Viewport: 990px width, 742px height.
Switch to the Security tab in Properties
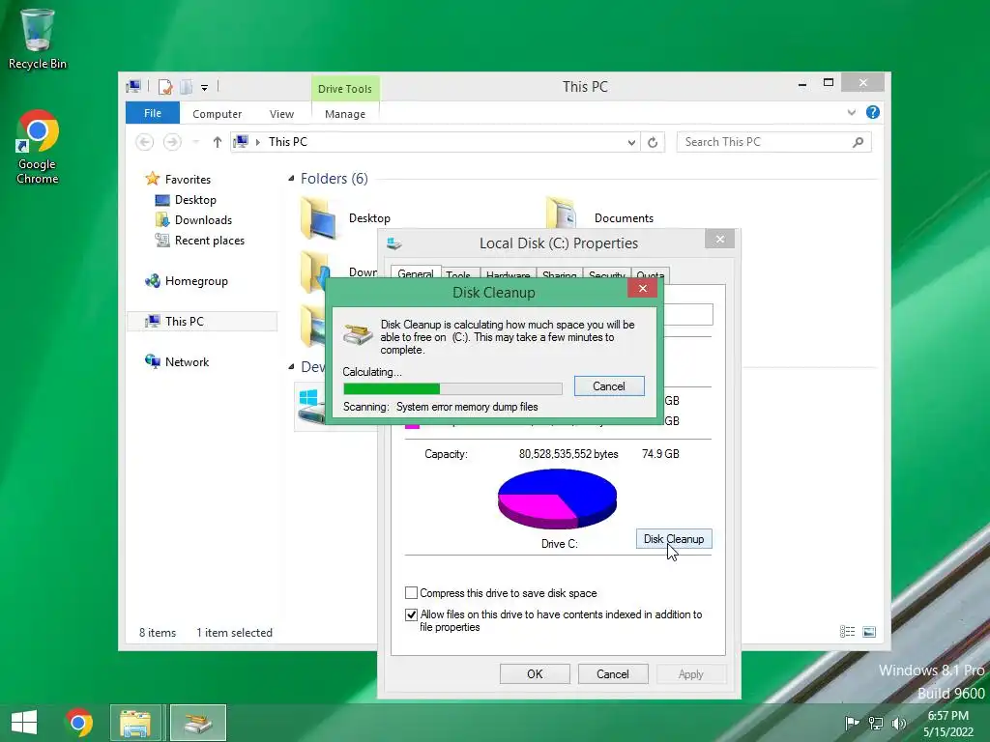tap(606, 274)
